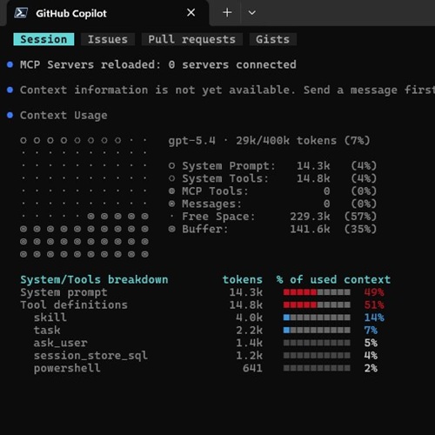Click the Buffer legend circle icon

171,229
